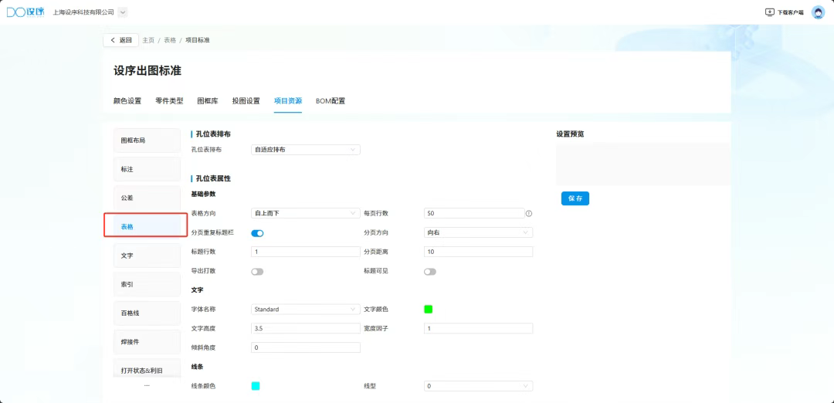Open the 孔位表排布 dropdown

pyautogui.click(x=305, y=150)
